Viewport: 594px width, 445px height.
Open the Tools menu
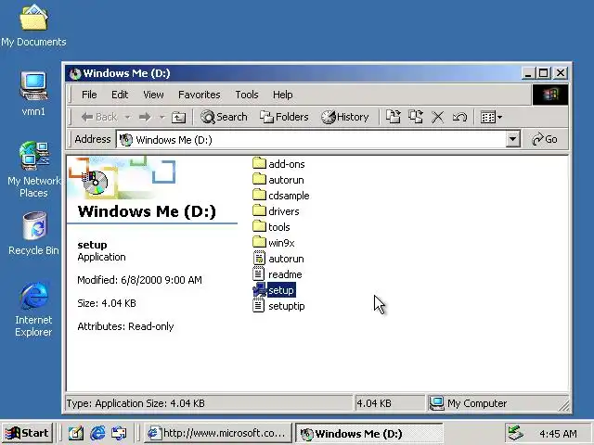click(x=247, y=95)
